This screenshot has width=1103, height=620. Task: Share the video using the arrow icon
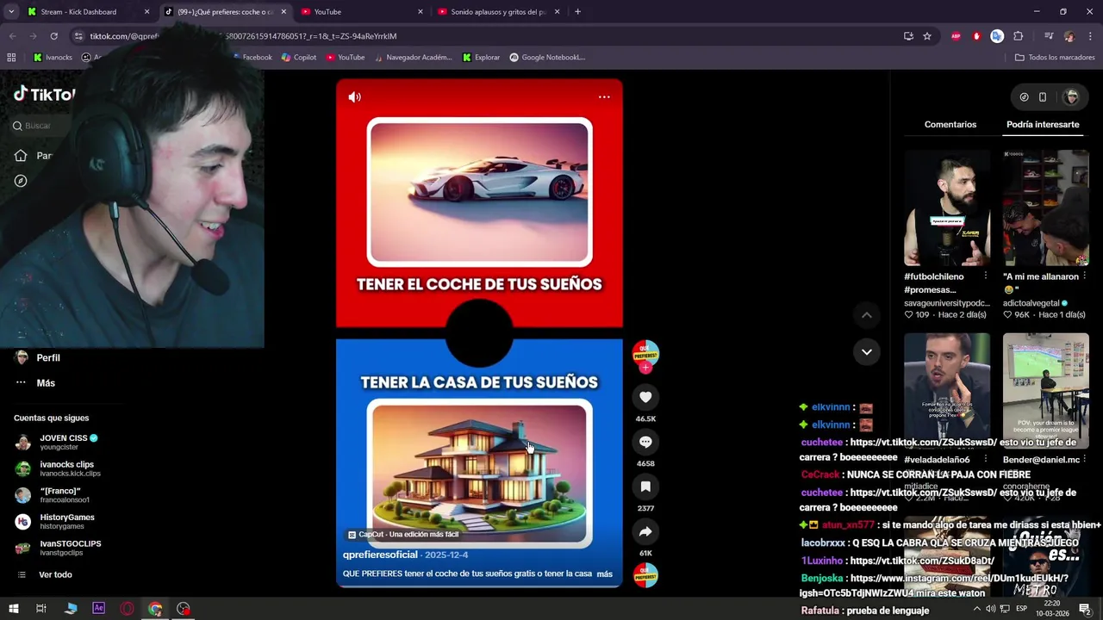[x=645, y=531]
